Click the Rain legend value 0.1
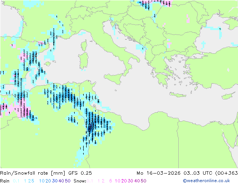The height and width of the screenshot is (184, 238). (x=16, y=181)
